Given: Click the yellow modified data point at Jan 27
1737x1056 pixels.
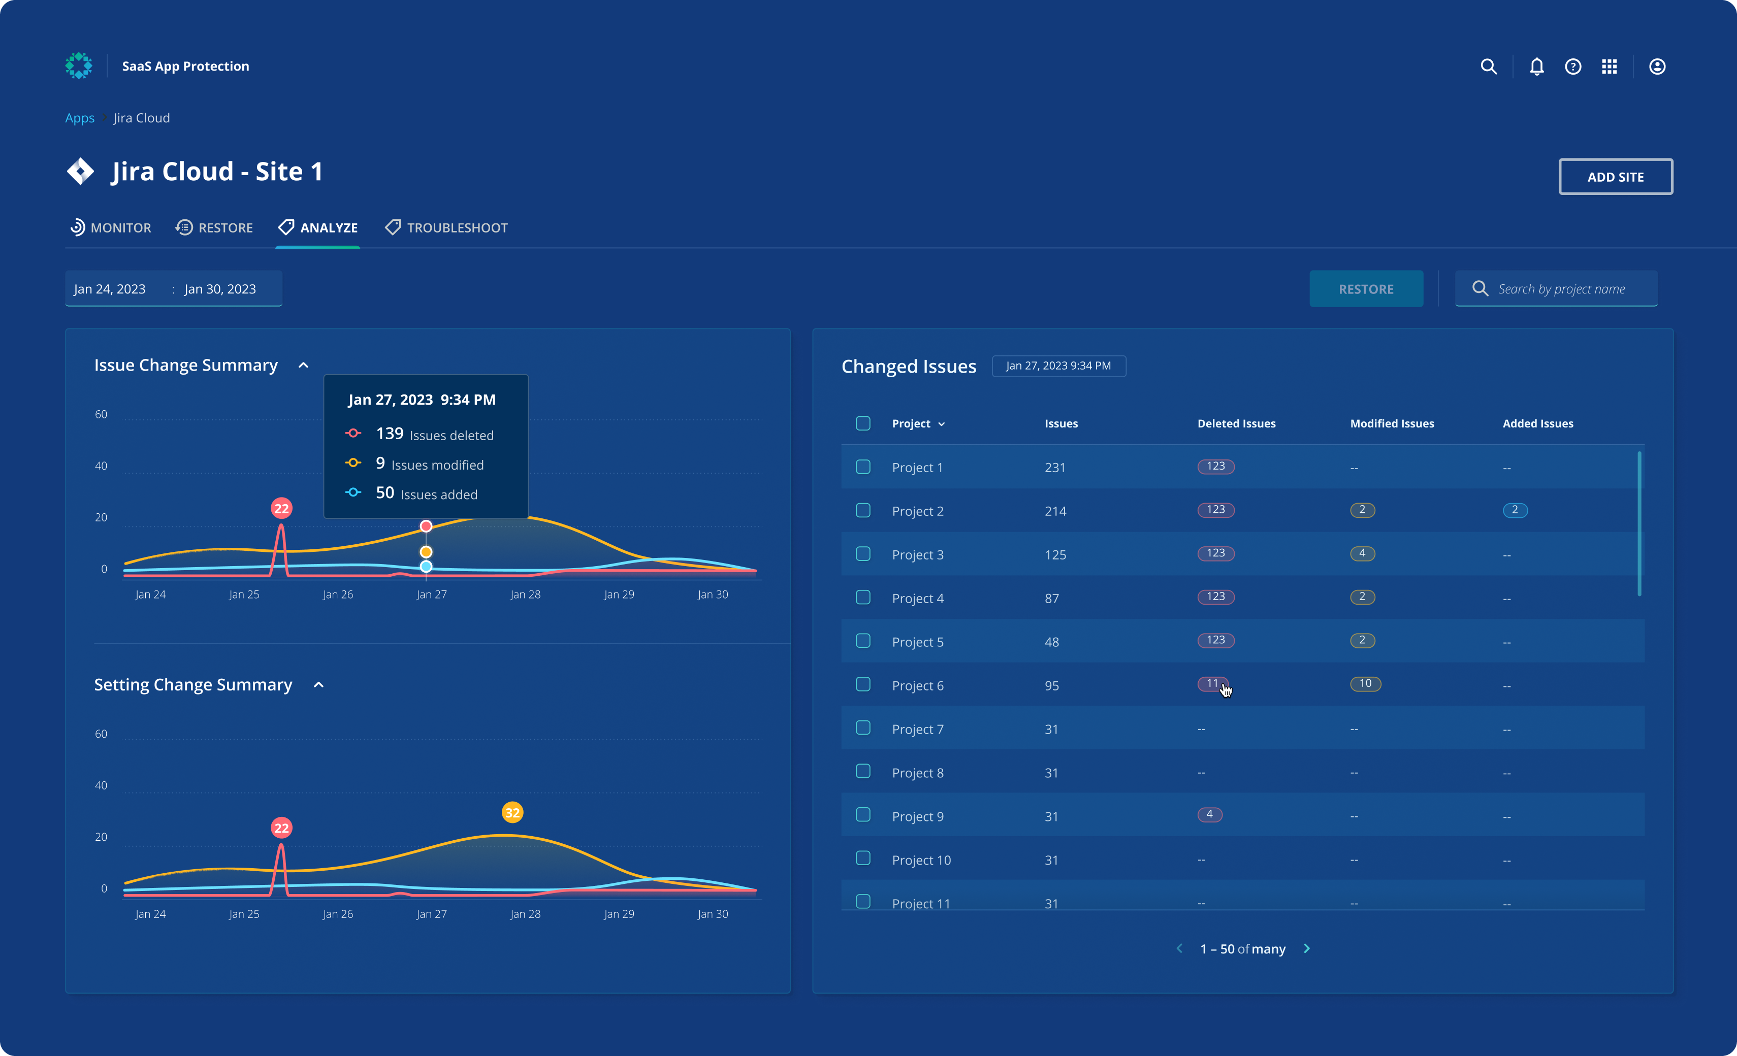Looking at the screenshot, I should (x=426, y=551).
